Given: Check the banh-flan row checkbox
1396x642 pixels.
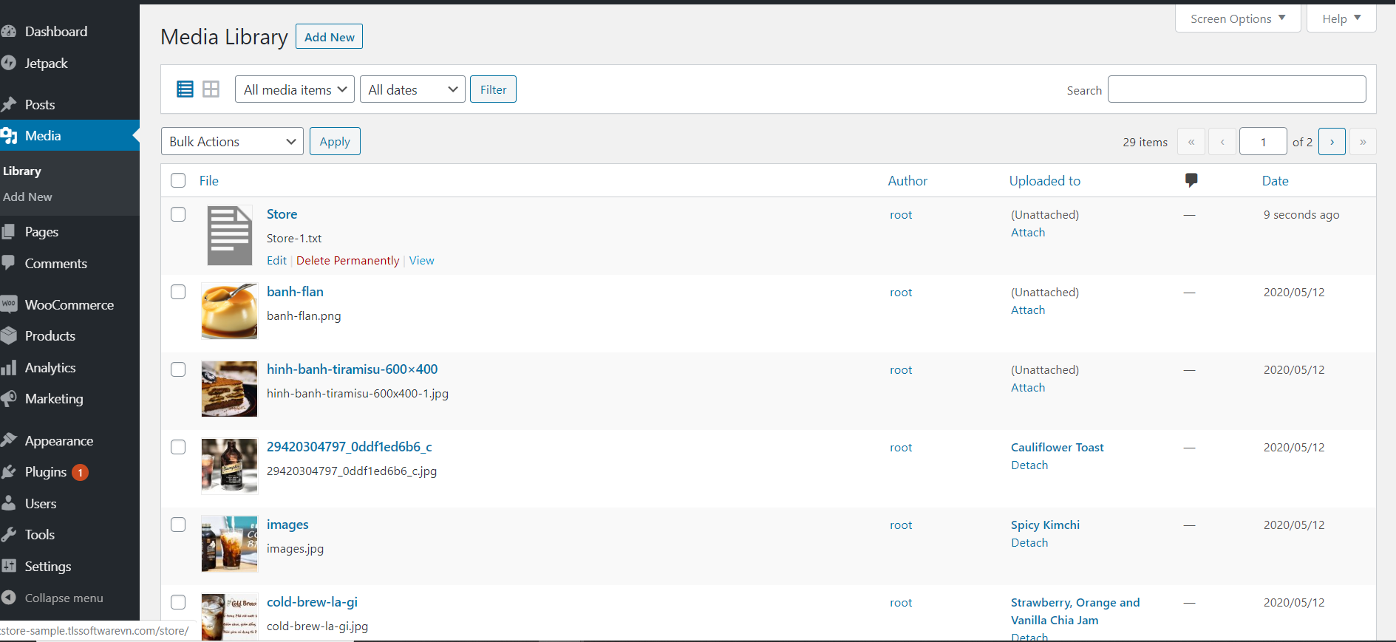Looking at the screenshot, I should point(178,292).
